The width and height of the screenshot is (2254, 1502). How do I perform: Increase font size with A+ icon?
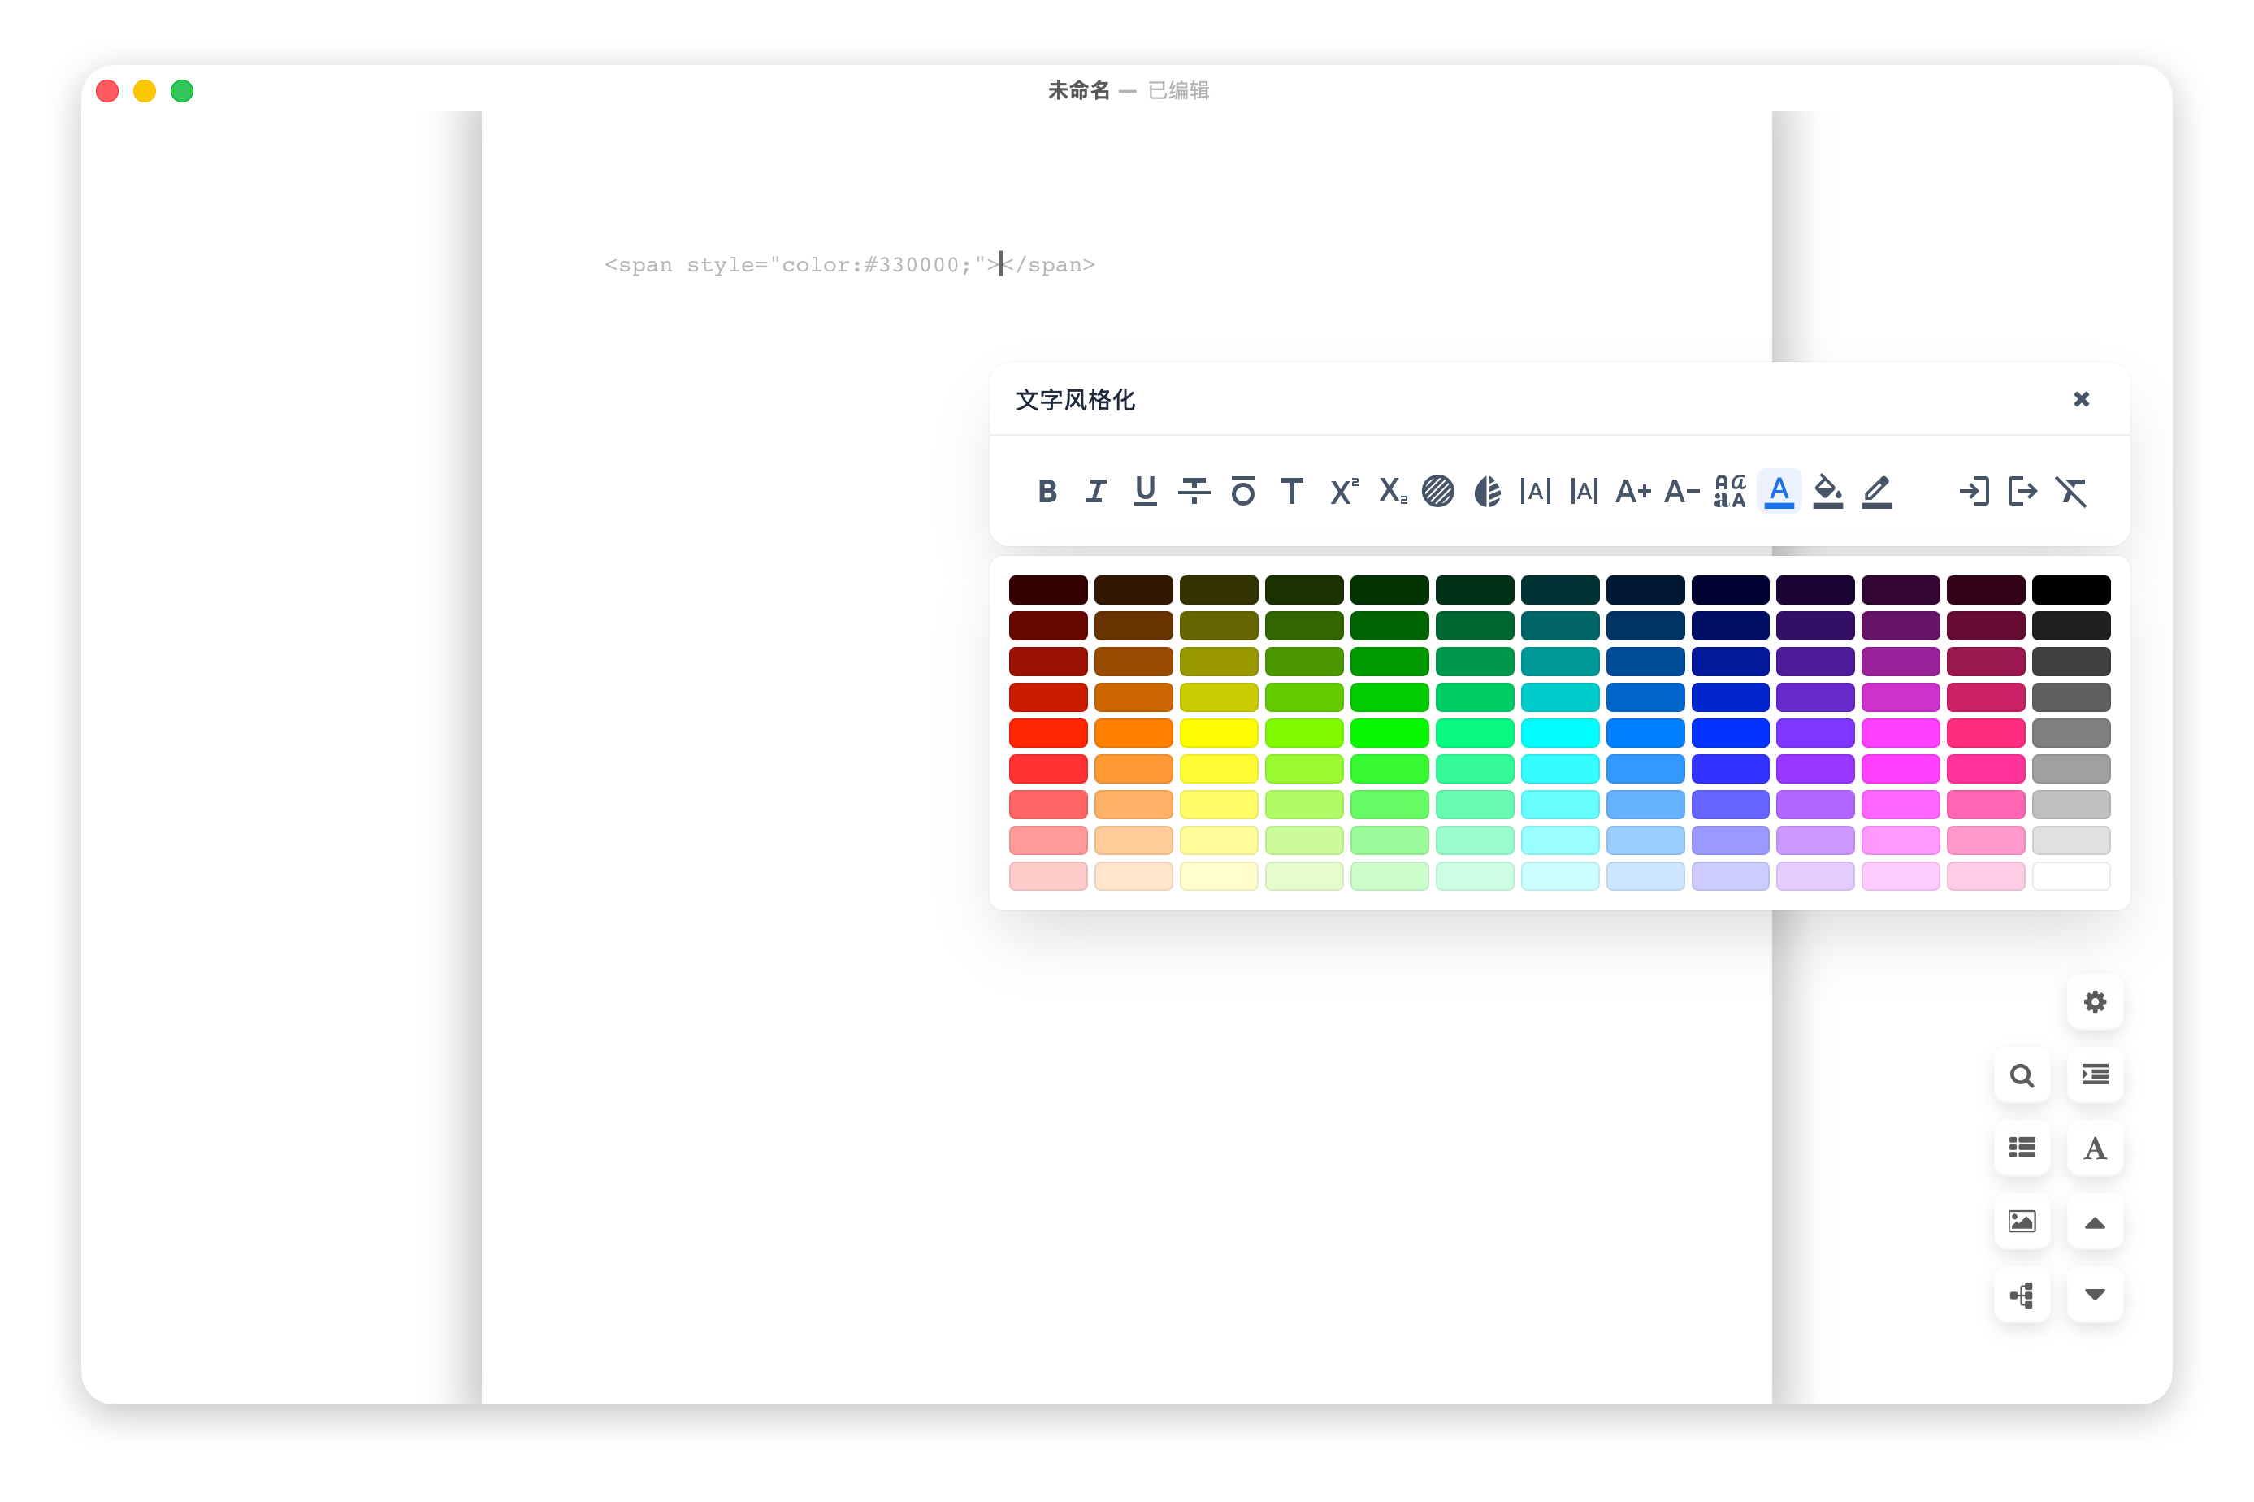1633,492
